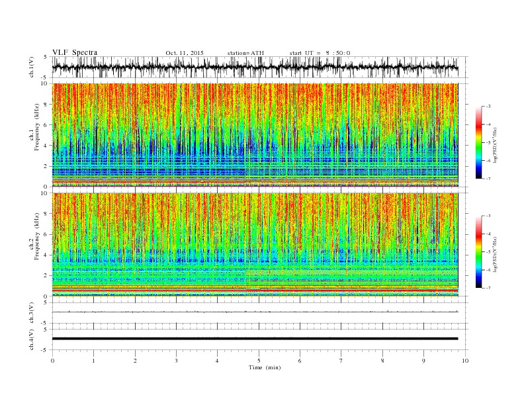Click time-axis tick label '6'
The height and width of the screenshot is (405, 524).
(300, 361)
